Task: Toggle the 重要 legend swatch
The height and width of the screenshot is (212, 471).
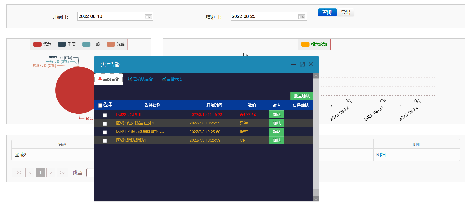Action: 62,44
